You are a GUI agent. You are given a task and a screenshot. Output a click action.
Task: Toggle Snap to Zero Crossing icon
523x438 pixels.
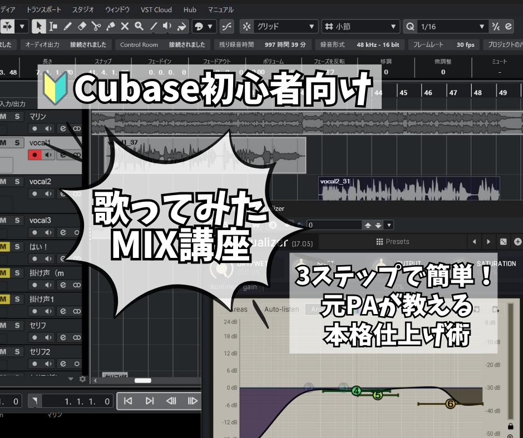[x=227, y=26]
